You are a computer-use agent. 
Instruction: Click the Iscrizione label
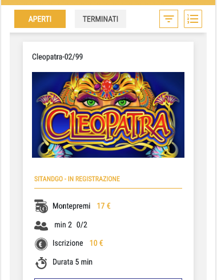(68, 243)
